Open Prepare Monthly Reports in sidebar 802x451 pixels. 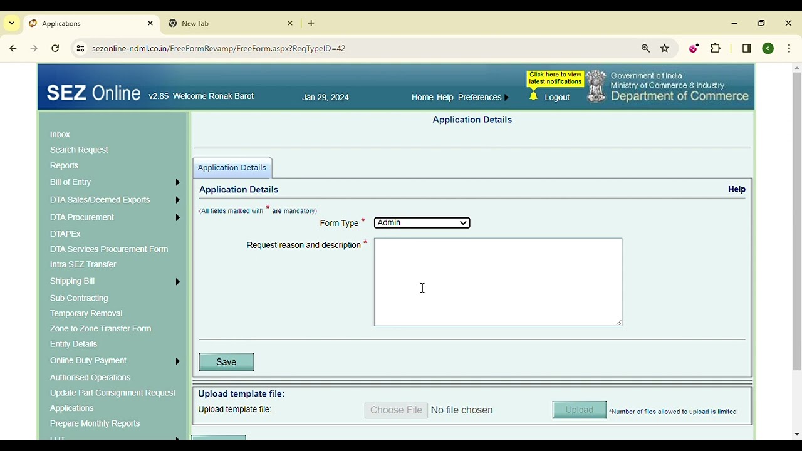point(95,423)
